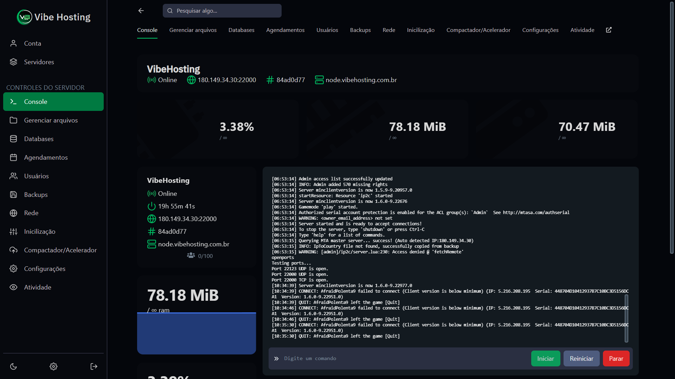
Task: Open Agendamentos in the sidebar
Action: click(x=53, y=157)
